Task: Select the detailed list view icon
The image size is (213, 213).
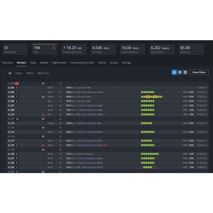Action: click(x=174, y=72)
